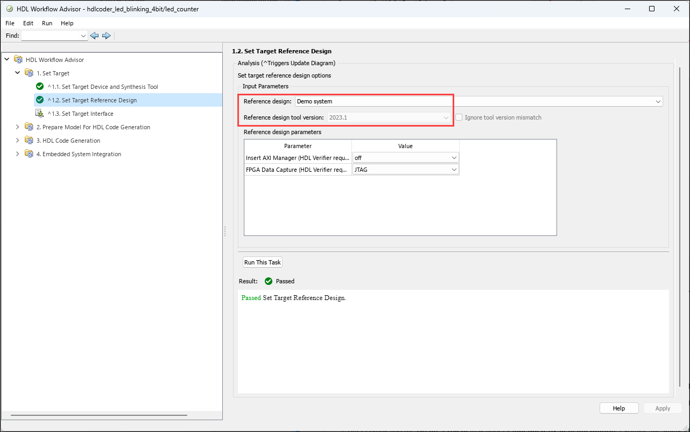The width and height of the screenshot is (690, 432).
Task: Click the Embedded System Integration folder icon
Action: 29,154
